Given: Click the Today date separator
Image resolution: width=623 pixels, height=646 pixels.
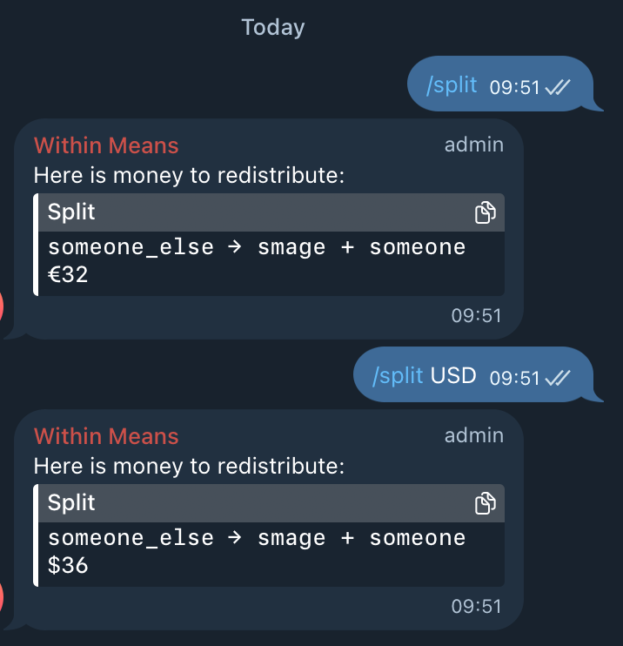Looking at the screenshot, I should pyautogui.click(x=272, y=28).
